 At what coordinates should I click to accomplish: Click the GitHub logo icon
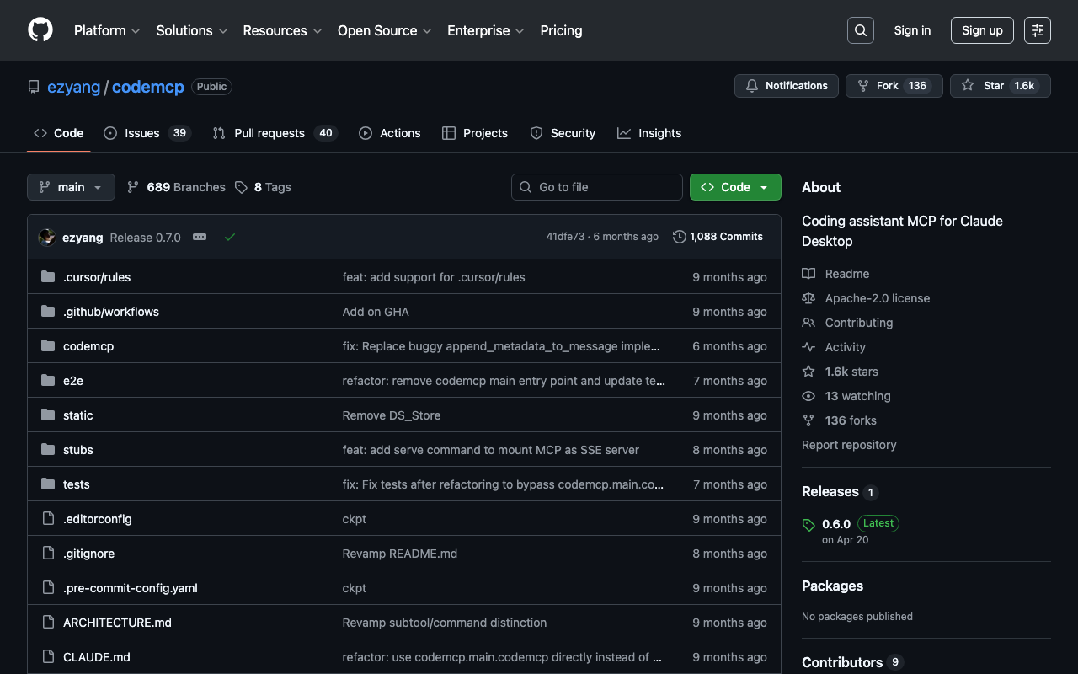40,30
